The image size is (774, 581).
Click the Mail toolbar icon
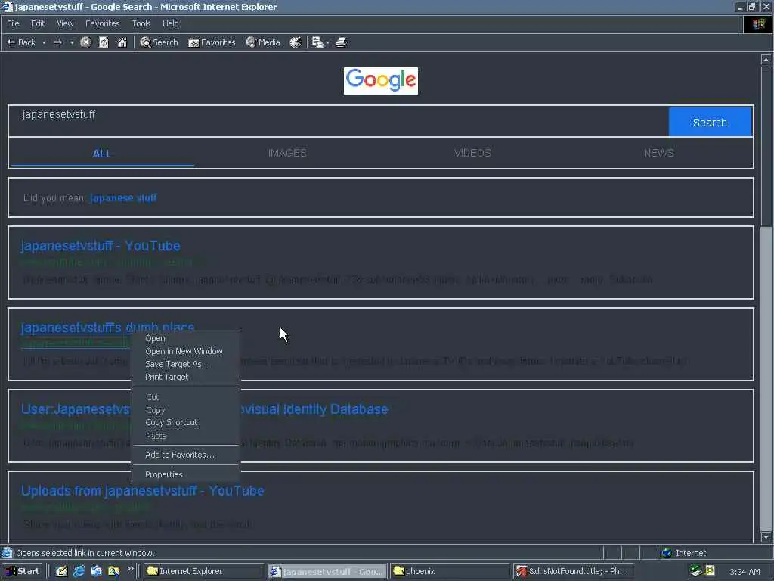(x=317, y=42)
